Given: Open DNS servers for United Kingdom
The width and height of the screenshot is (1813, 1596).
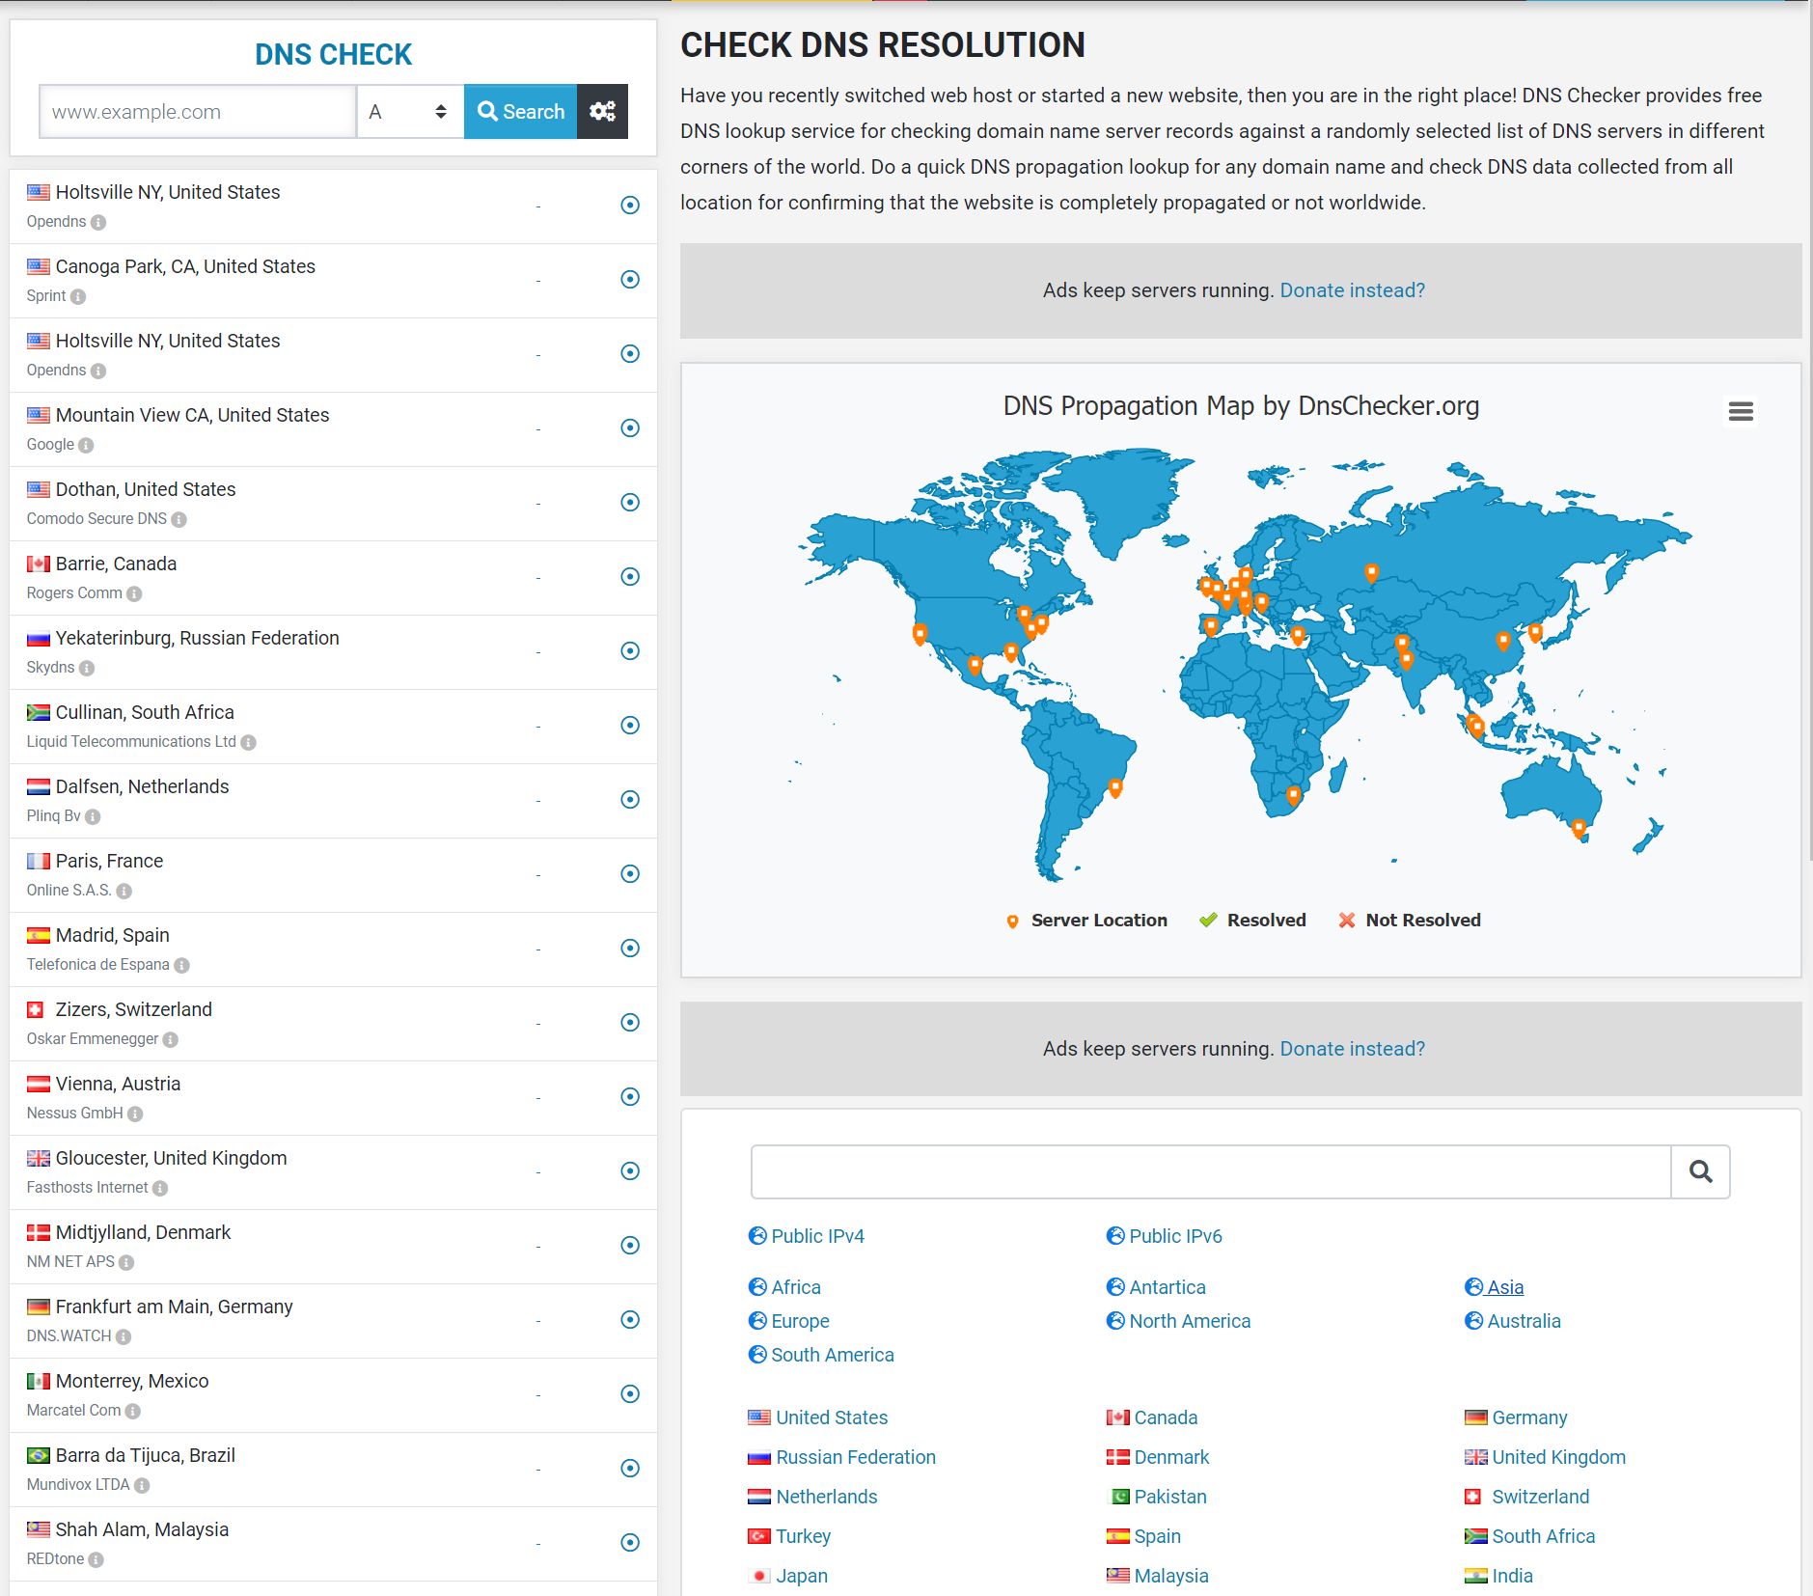Looking at the screenshot, I should pyautogui.click(x=1557, y=1456).
